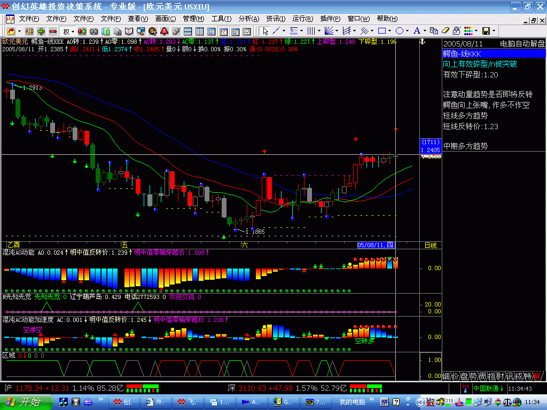Screen dimensions: 547x410
Task: Click the red alarm bell icon
Action: [165, 31]
